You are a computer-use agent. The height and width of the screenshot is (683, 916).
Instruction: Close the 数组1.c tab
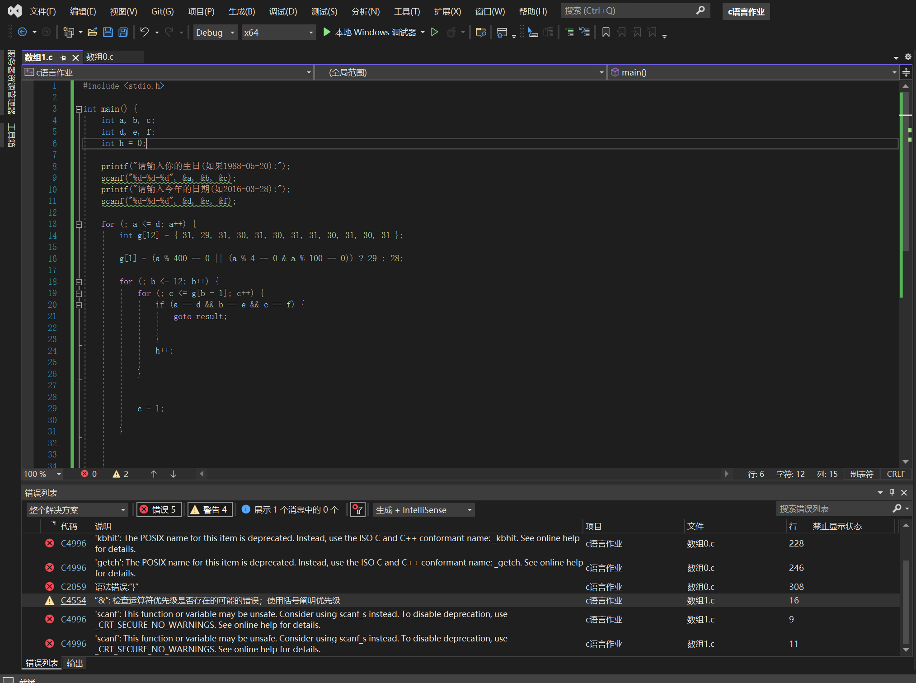tap(75, 57)
